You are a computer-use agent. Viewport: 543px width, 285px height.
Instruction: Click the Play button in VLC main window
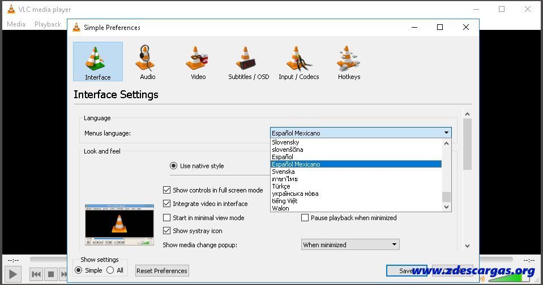click(13, 274)
